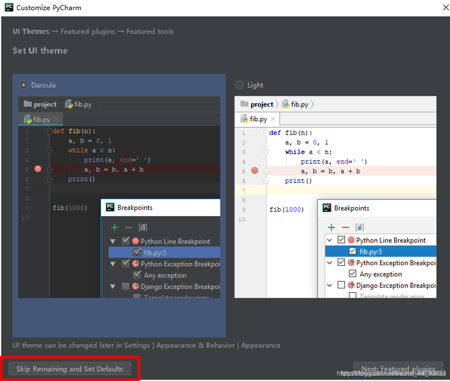Click PyCharm icon beside Breakpoints in Light preview
The width and height of the screenshot is (450, 381).
[x=327, y=208]
